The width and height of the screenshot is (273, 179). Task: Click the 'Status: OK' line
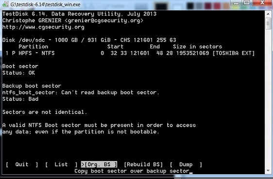pos(18,73)
